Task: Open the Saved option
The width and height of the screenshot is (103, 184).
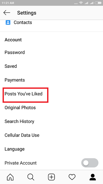Action: point(51,66)
